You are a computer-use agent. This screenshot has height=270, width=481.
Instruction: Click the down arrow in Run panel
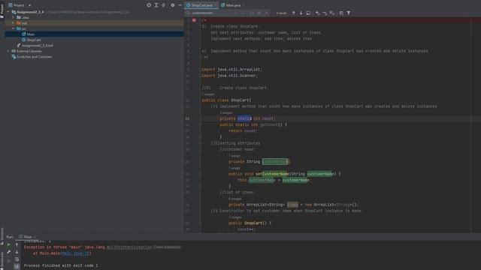tap(17, 252)
